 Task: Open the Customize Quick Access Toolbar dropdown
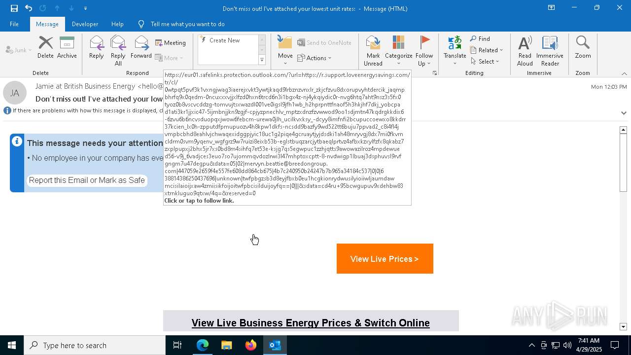point(85,8)
